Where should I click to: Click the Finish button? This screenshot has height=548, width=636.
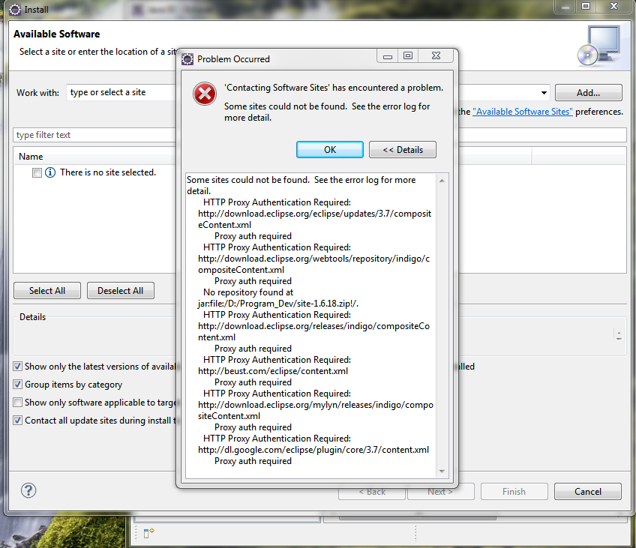pyautogui.click(x=514, y=492)
